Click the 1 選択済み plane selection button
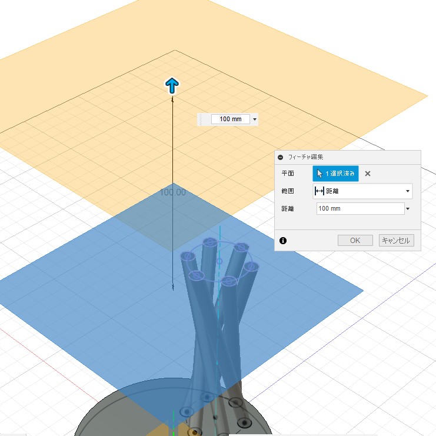Image resolution: width=436 pixels, height=436 pixels. pyautogui.click(x=335, y=174)
